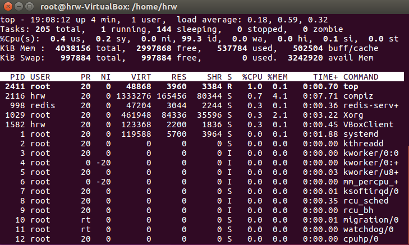This screenshot has height=245, width=409.
Task: Click the watchdog/0 command
Action: tap(368, 230)
